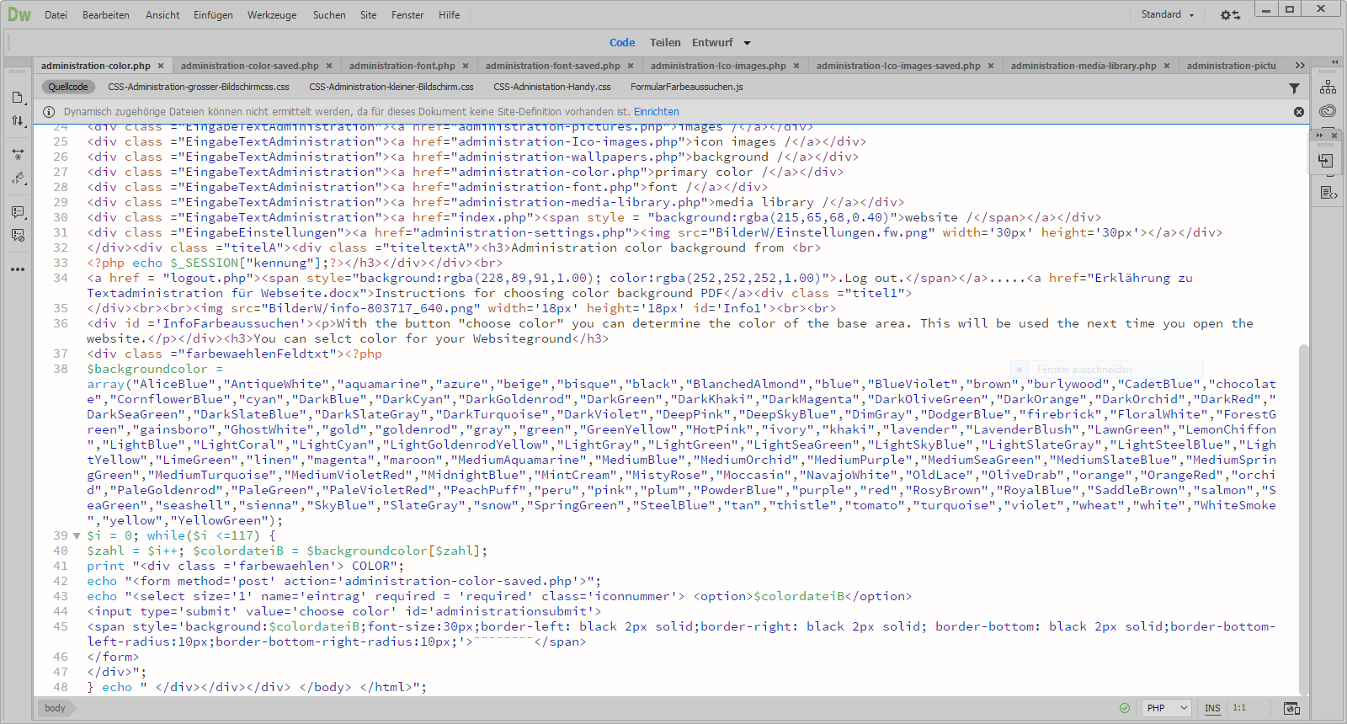Collapse code block at line 39
The width and height of the screenshot is (1347, 724).
coord(77,535)
